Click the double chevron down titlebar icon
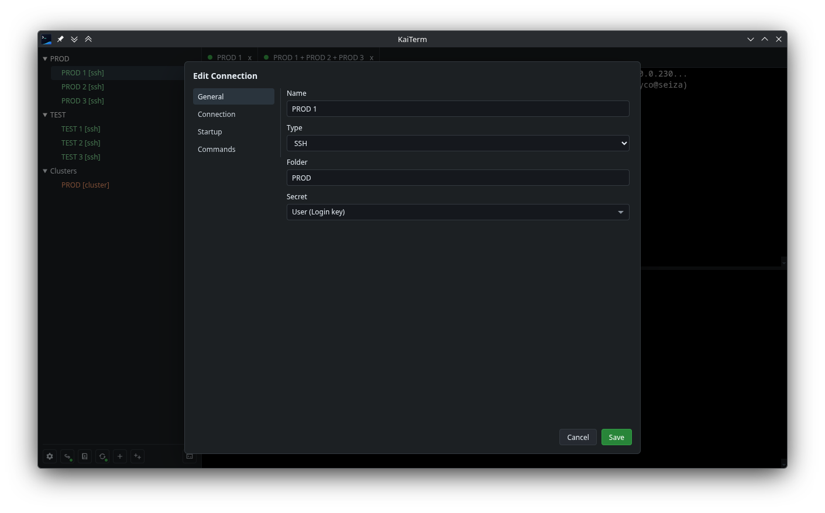The width and height of the screenshot is (825, 513). (x=74, y=39)
